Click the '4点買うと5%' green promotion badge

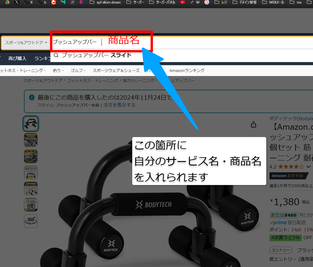pos(285,238)
